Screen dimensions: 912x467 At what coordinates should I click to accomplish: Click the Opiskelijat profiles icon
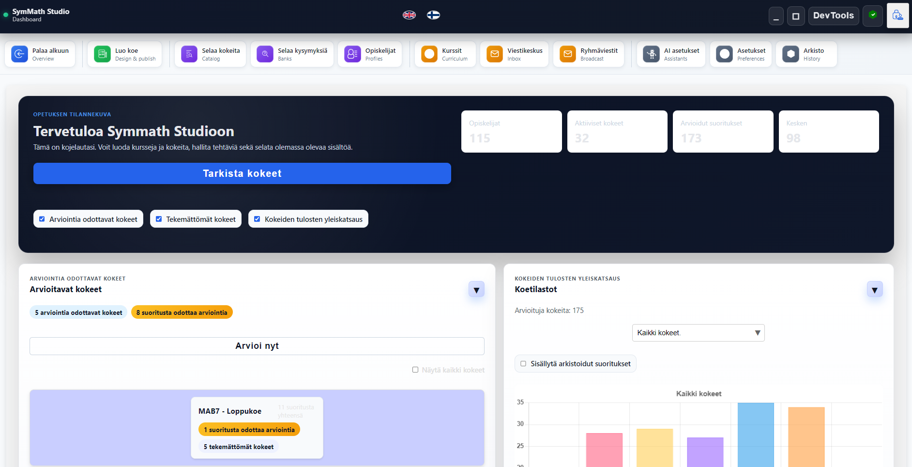(x=352, y=54)
